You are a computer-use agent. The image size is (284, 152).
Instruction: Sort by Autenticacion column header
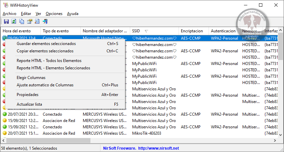[x=224, y=31]
